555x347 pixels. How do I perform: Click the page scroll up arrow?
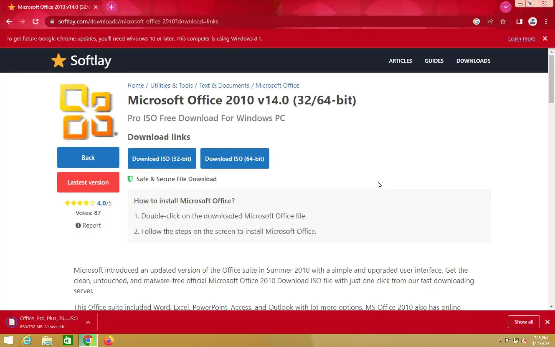(551, 52)
